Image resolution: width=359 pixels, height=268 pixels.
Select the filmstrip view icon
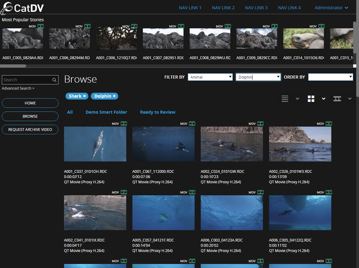(337, 99)
